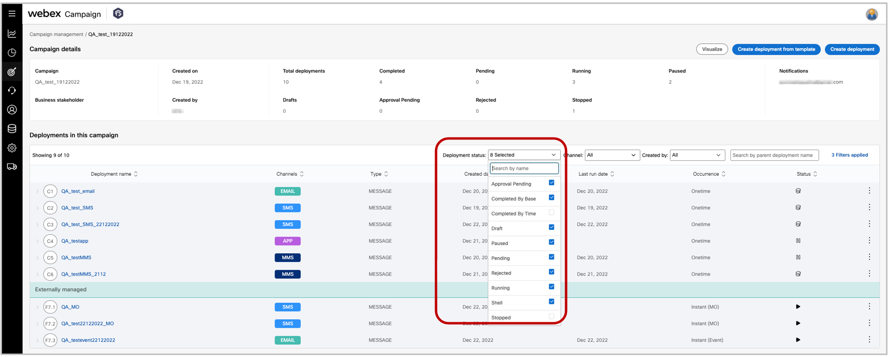889x357 pixels.
Task: Click the Search by name field
Action: click(524, 168)
